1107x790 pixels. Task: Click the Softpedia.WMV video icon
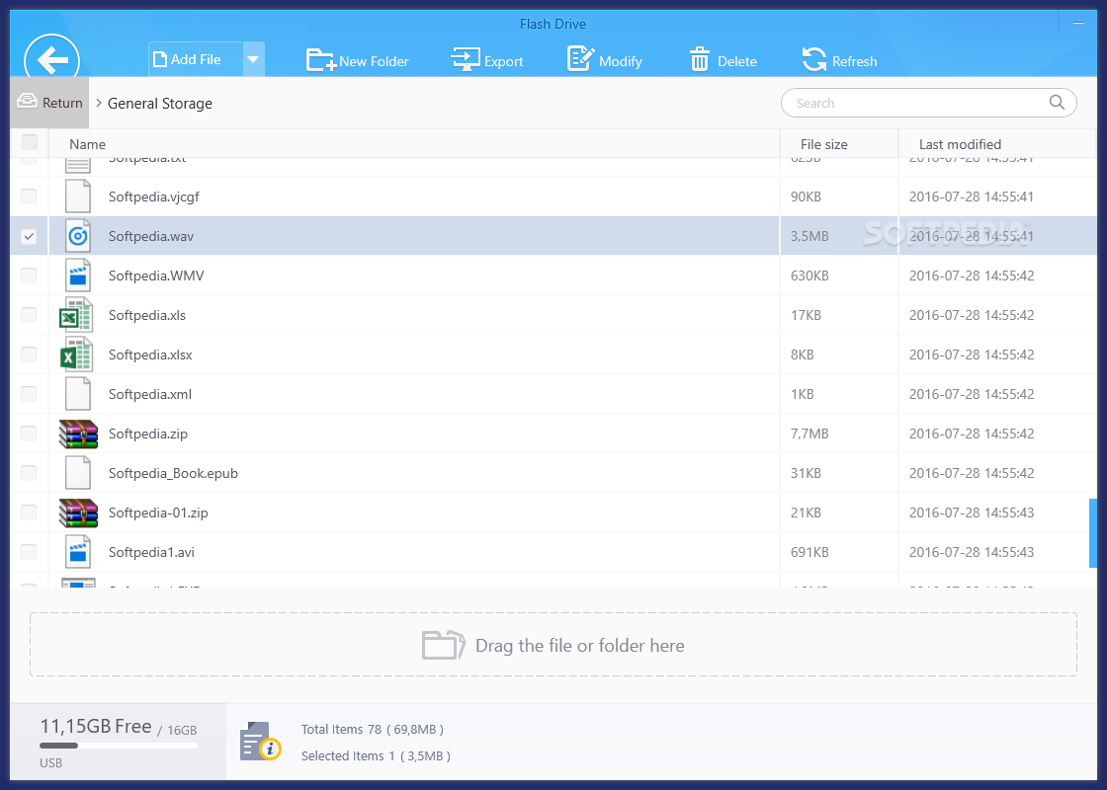[78, 276]
